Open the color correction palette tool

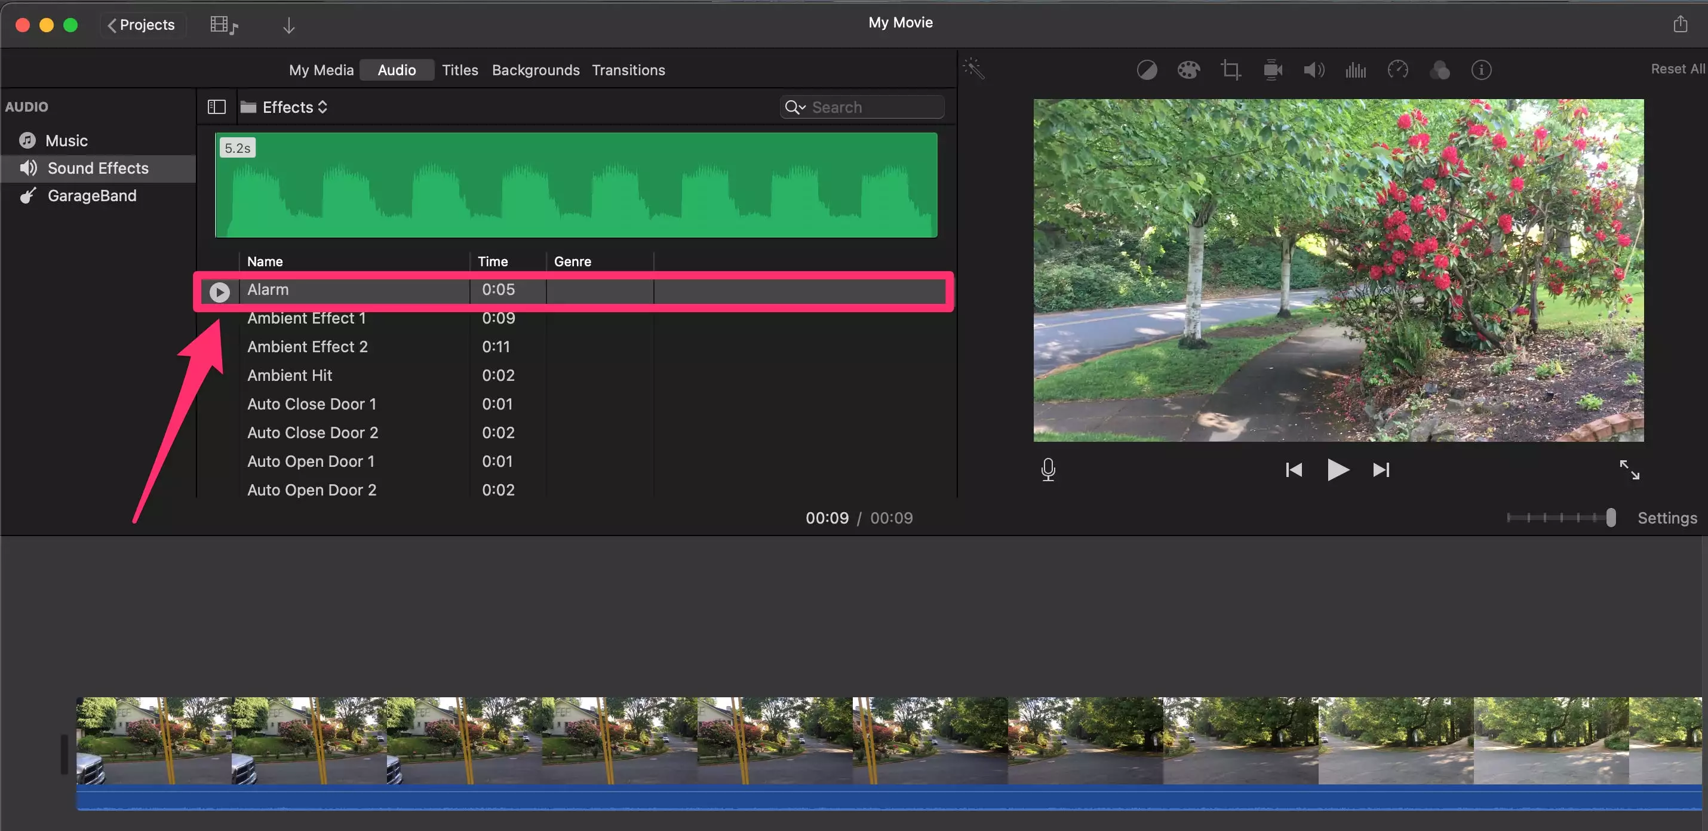[1188, 70]
